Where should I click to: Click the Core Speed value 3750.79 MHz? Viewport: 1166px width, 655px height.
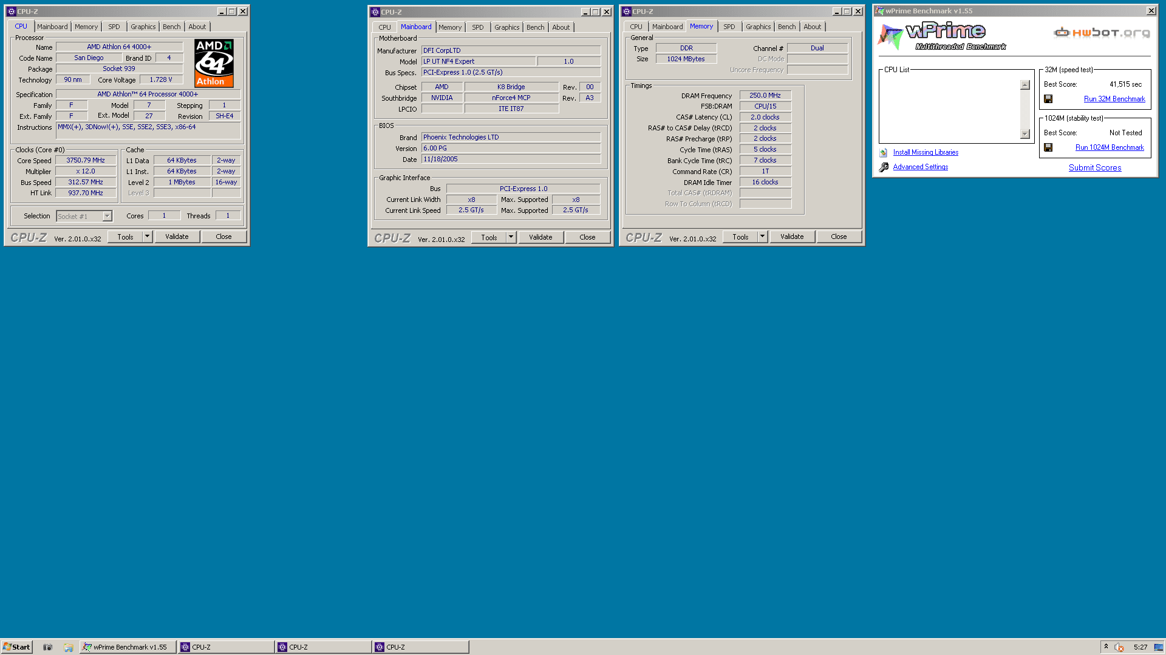pos(86,161)
